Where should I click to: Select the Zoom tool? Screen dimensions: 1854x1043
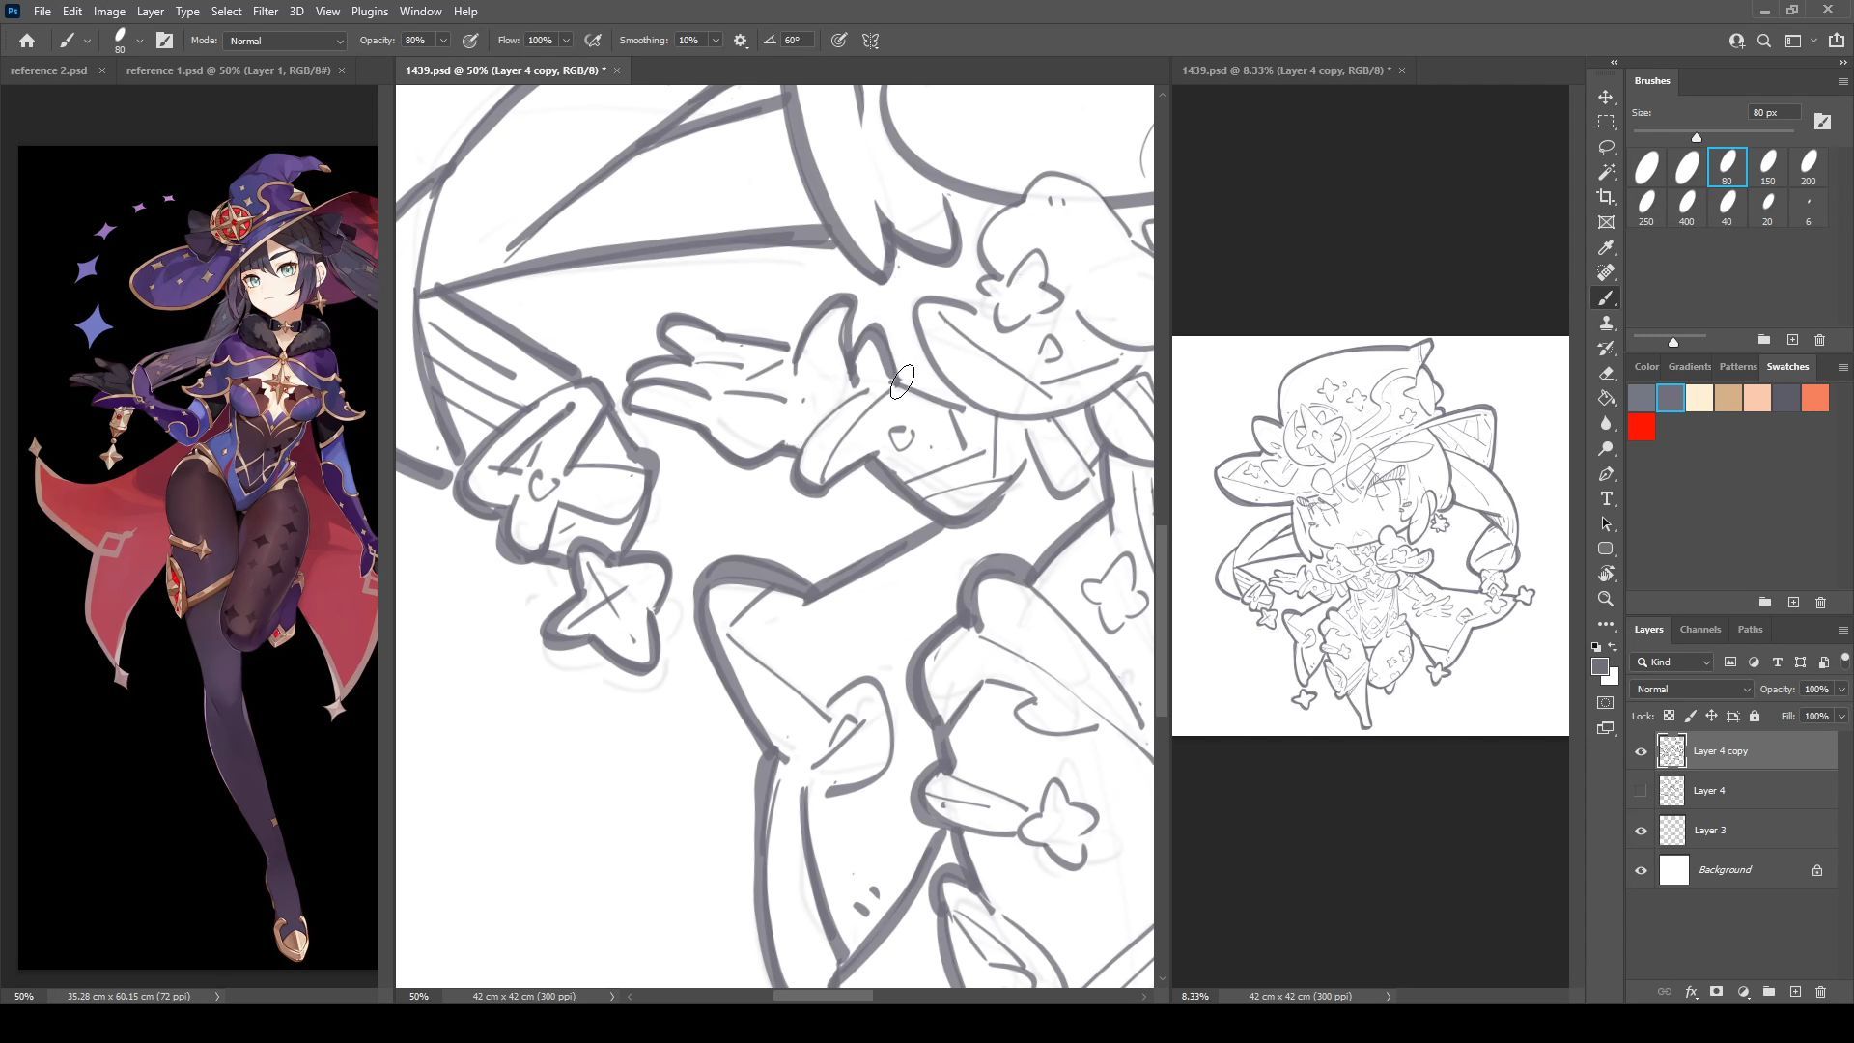tap(1606, 600)
